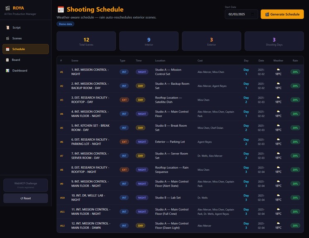Viewport: 309px width, 238px height.
Task: Click the INT badge for scene #1
Action: 124,72
